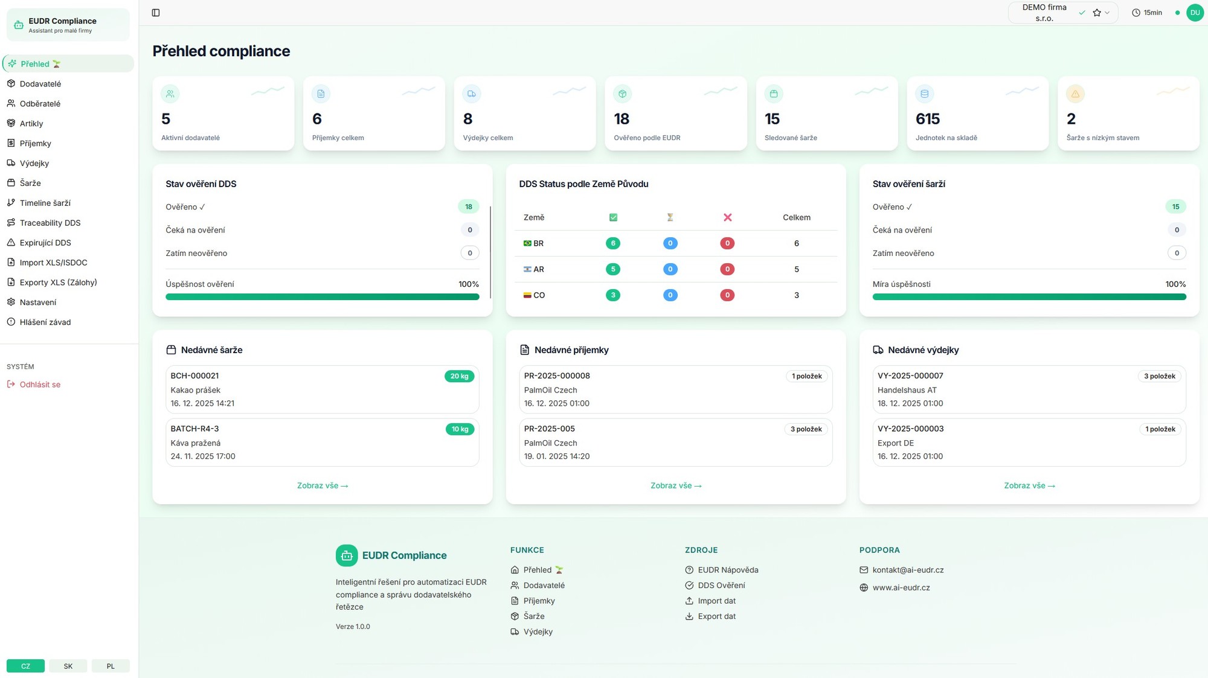
Task: Switch language to SK
Action: pos(68,665)
